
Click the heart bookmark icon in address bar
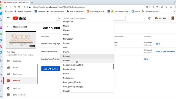point(158,7)
